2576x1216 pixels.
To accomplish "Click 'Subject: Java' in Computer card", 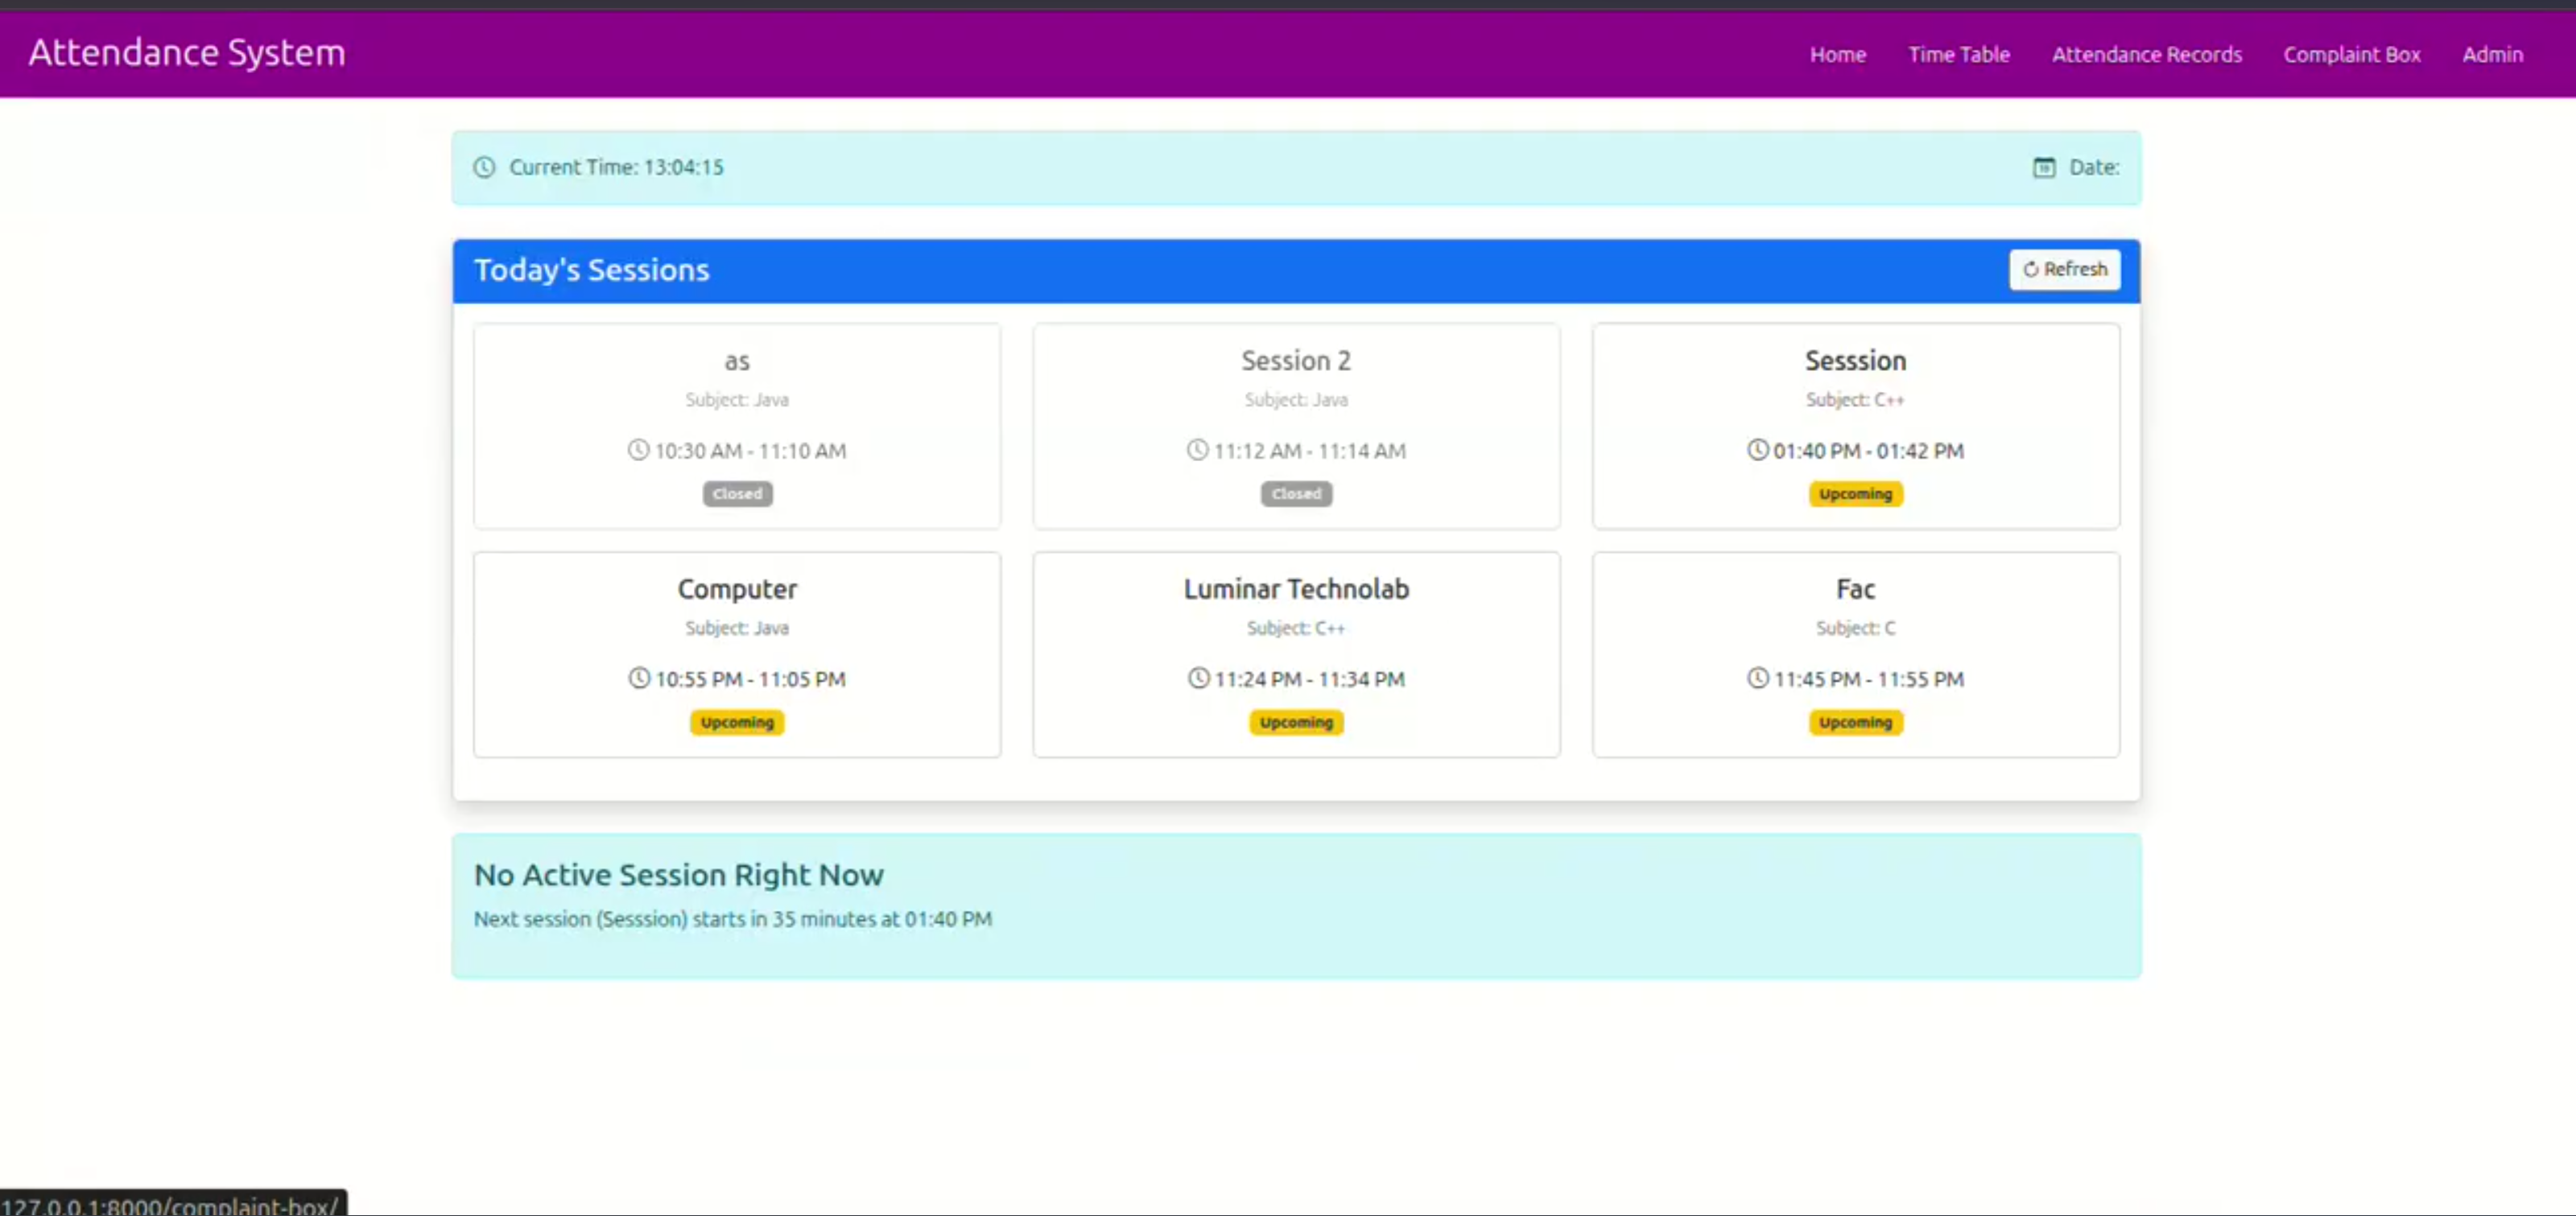I will (x=737, y=628).
